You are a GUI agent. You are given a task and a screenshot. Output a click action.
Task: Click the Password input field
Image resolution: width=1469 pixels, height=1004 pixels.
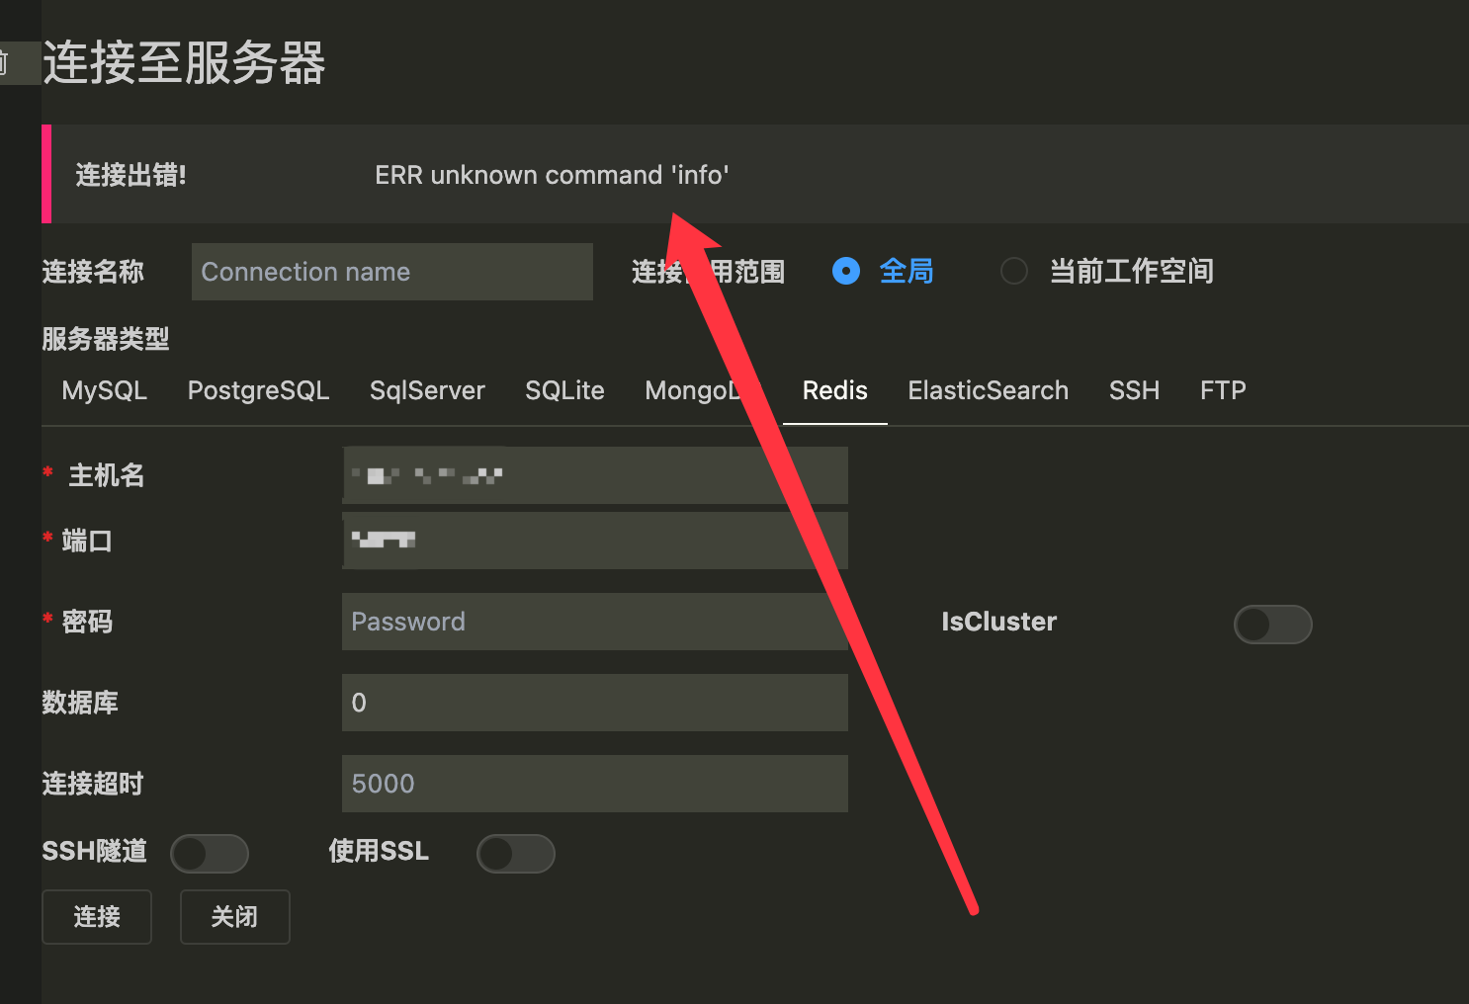coord(594,622)
